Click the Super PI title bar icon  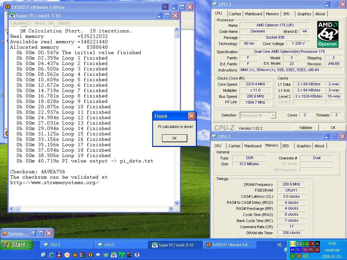(12, 15)
